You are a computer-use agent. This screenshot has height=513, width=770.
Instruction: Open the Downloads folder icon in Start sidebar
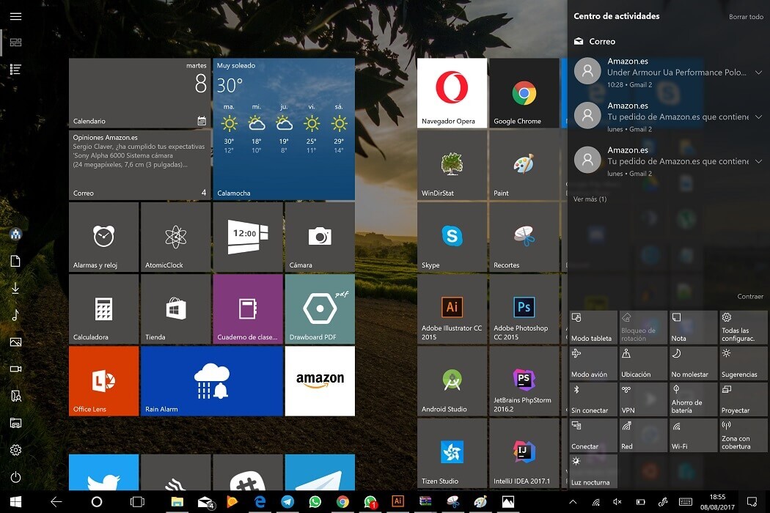point(15,288)
